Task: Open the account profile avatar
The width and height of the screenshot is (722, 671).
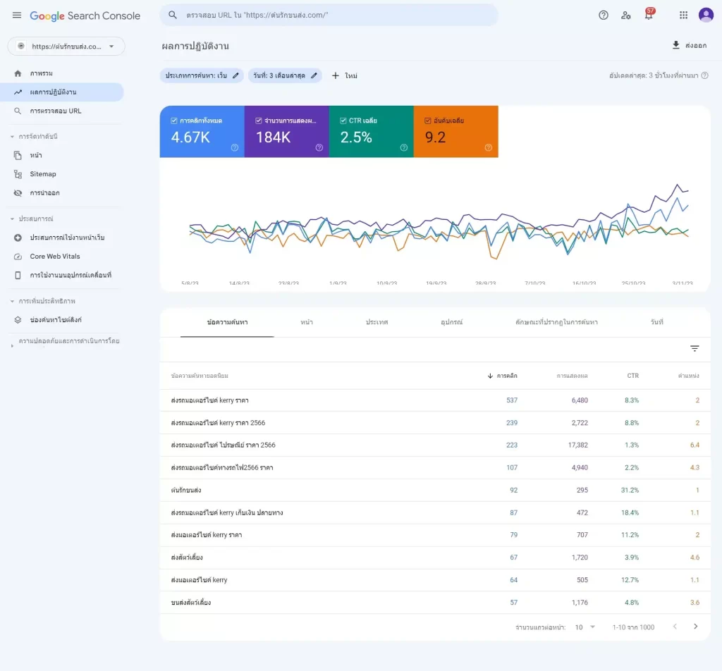Action: click(x=706, y=16)
